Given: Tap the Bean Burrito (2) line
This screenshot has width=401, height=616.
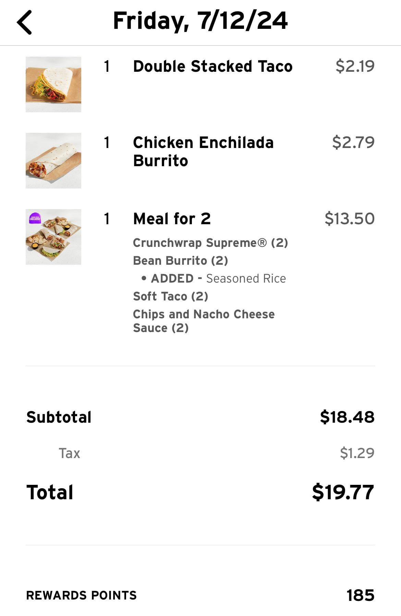Looking at the screenshot, I should click(180, 261).
